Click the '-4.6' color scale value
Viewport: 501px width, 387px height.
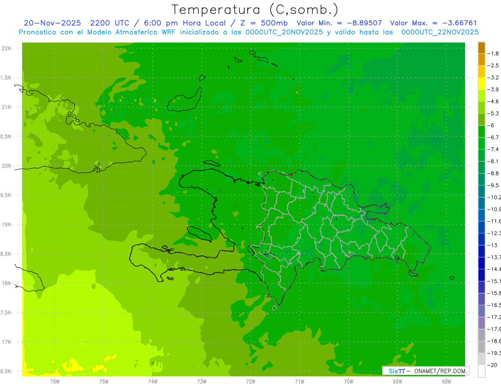(x=493, y=101)
